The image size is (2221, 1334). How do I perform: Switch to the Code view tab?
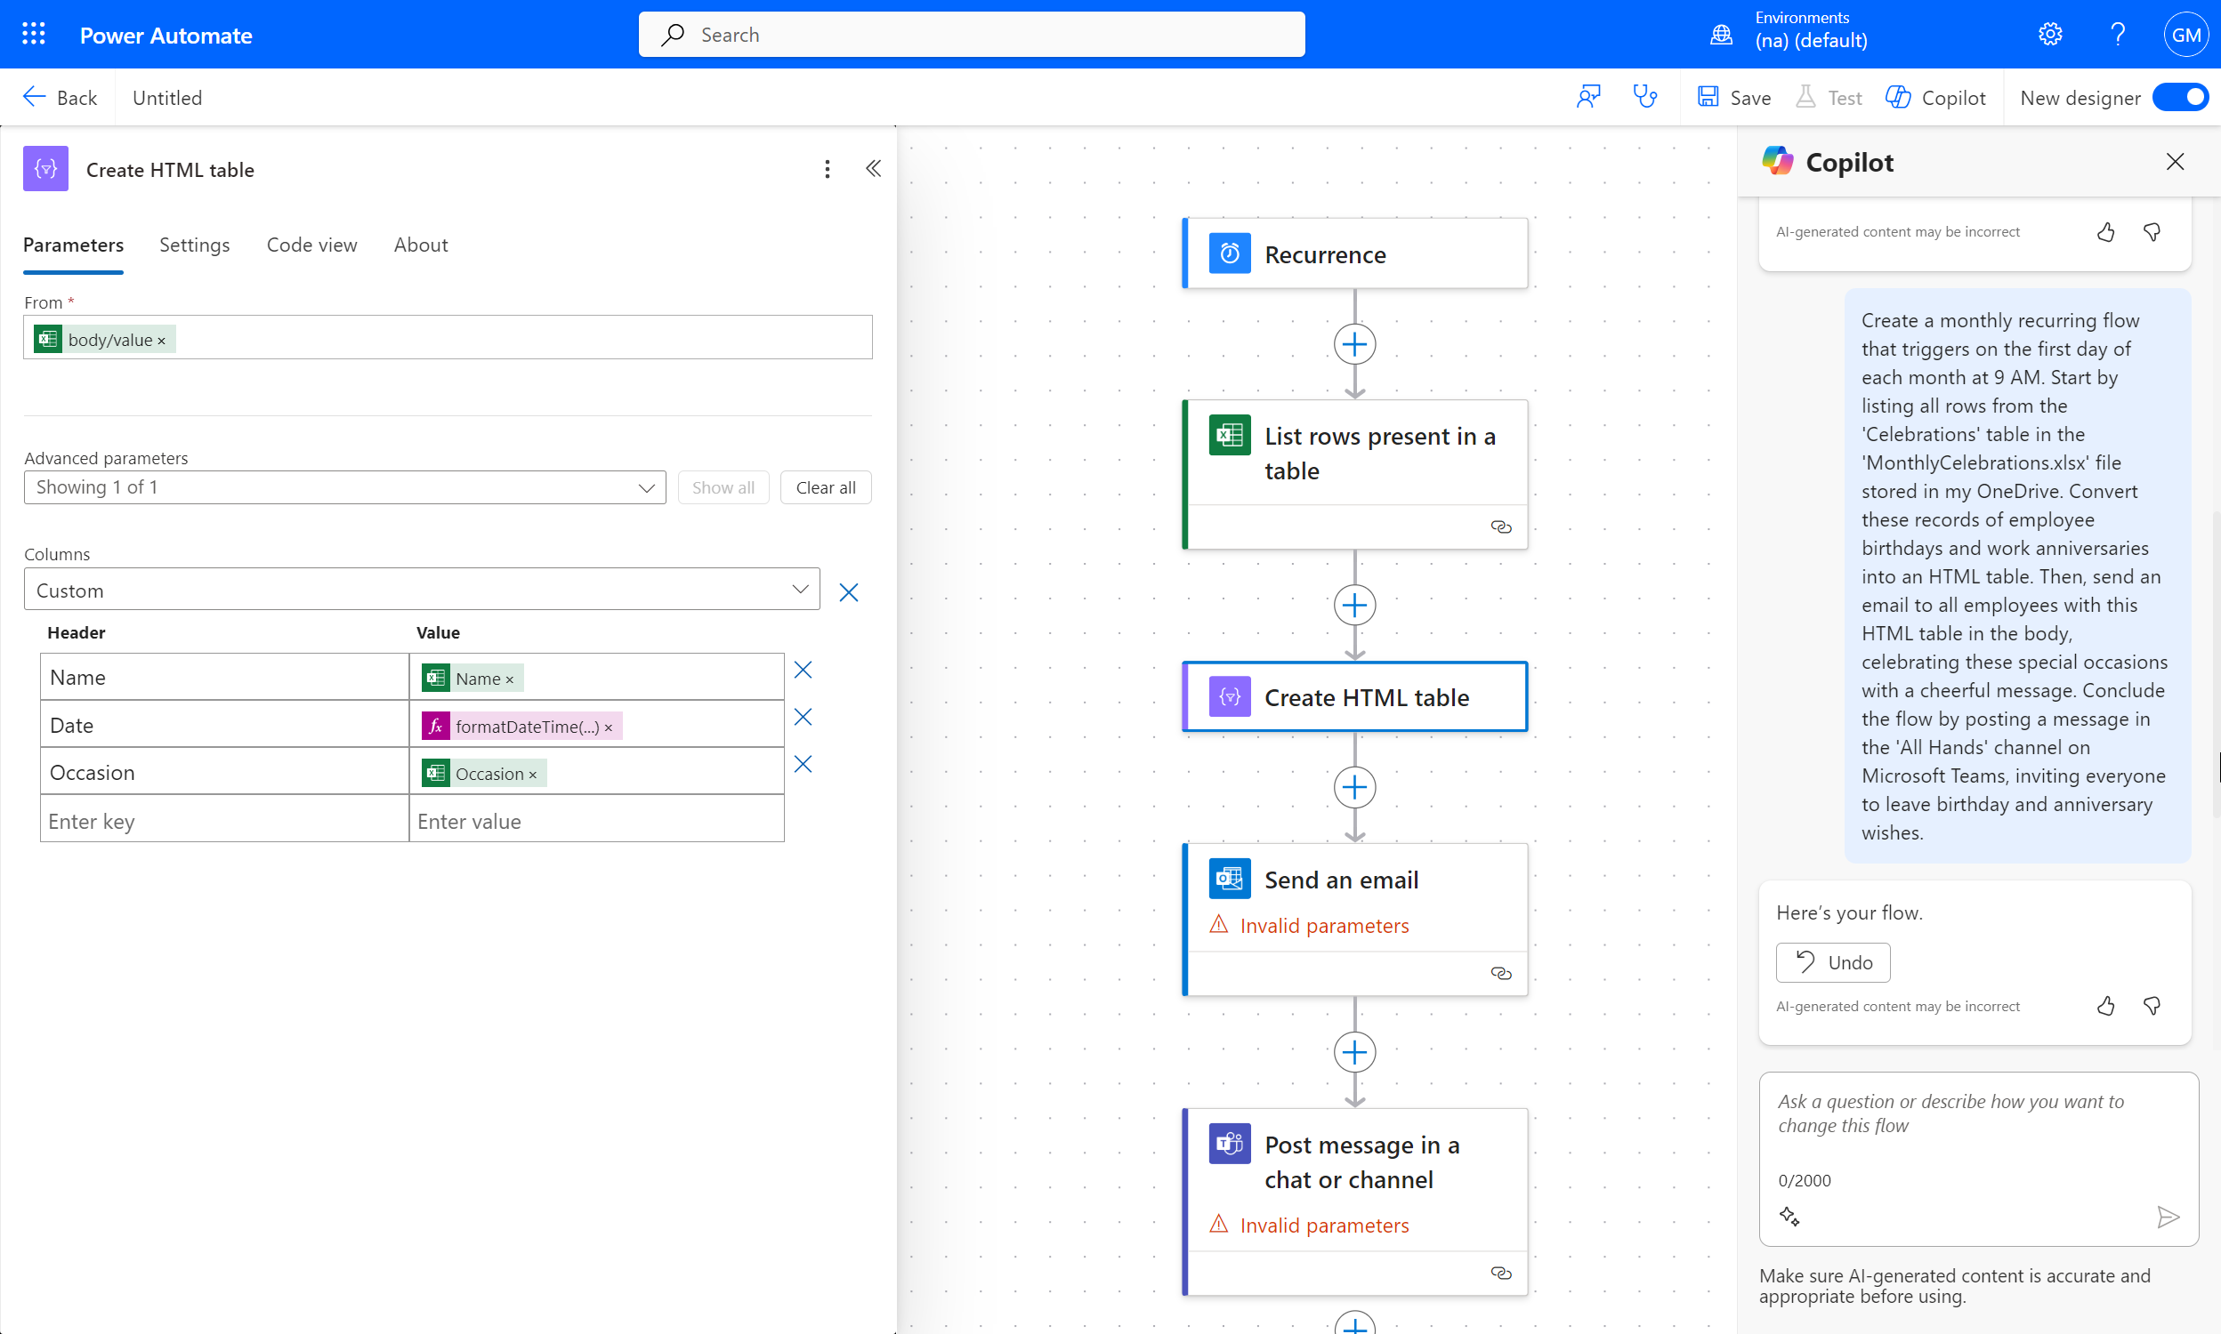(x=311, y=245)
